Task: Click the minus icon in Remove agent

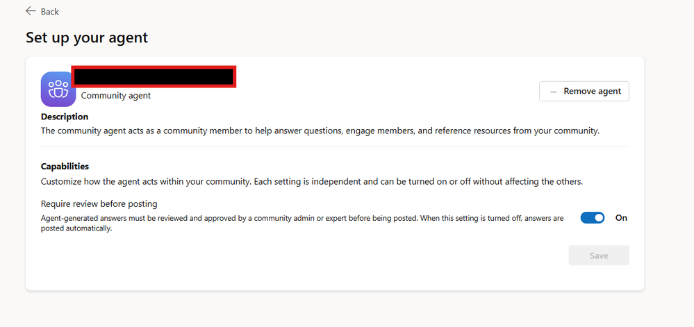Action: [x=553, y=92]
